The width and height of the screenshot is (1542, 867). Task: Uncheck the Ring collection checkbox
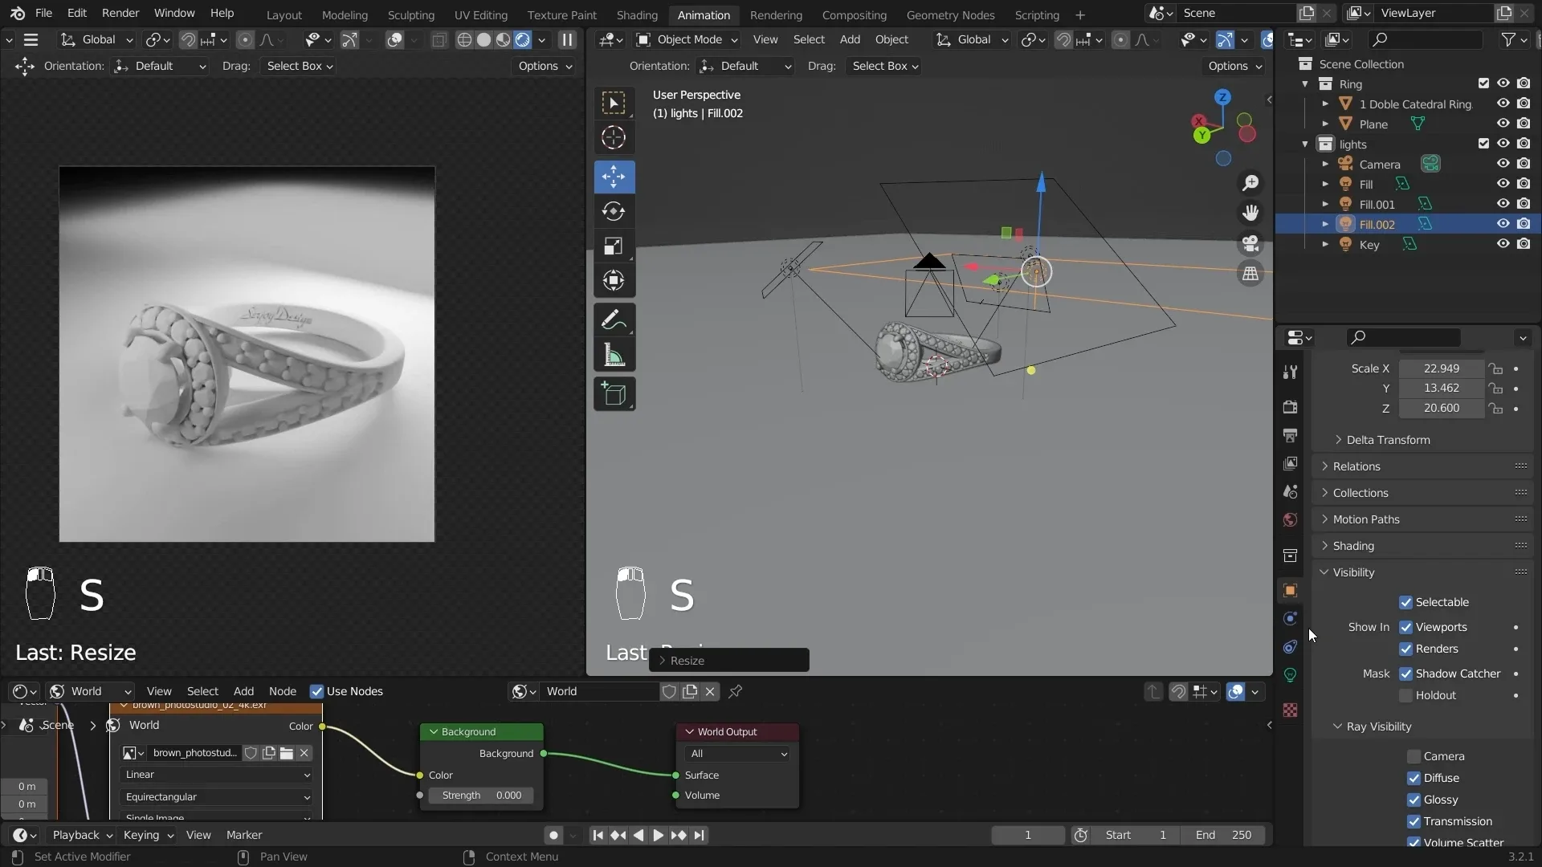click(1483, 83)
